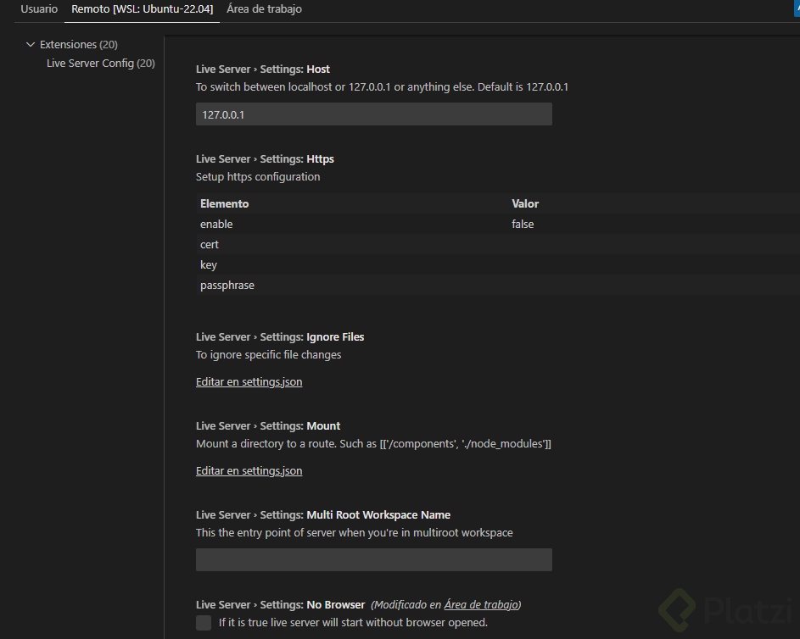Viewport: 800px width, 639px height.
Task: Select Extensiones (20) in settings tree
Action: pos(79,45)
